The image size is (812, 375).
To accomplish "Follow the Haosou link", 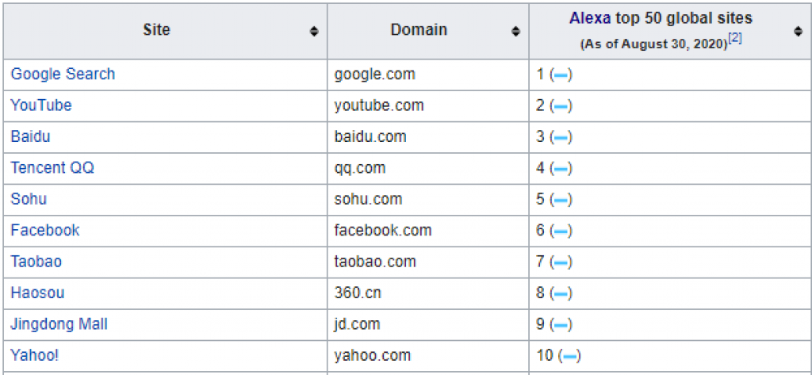I will [x=37, y=293].
